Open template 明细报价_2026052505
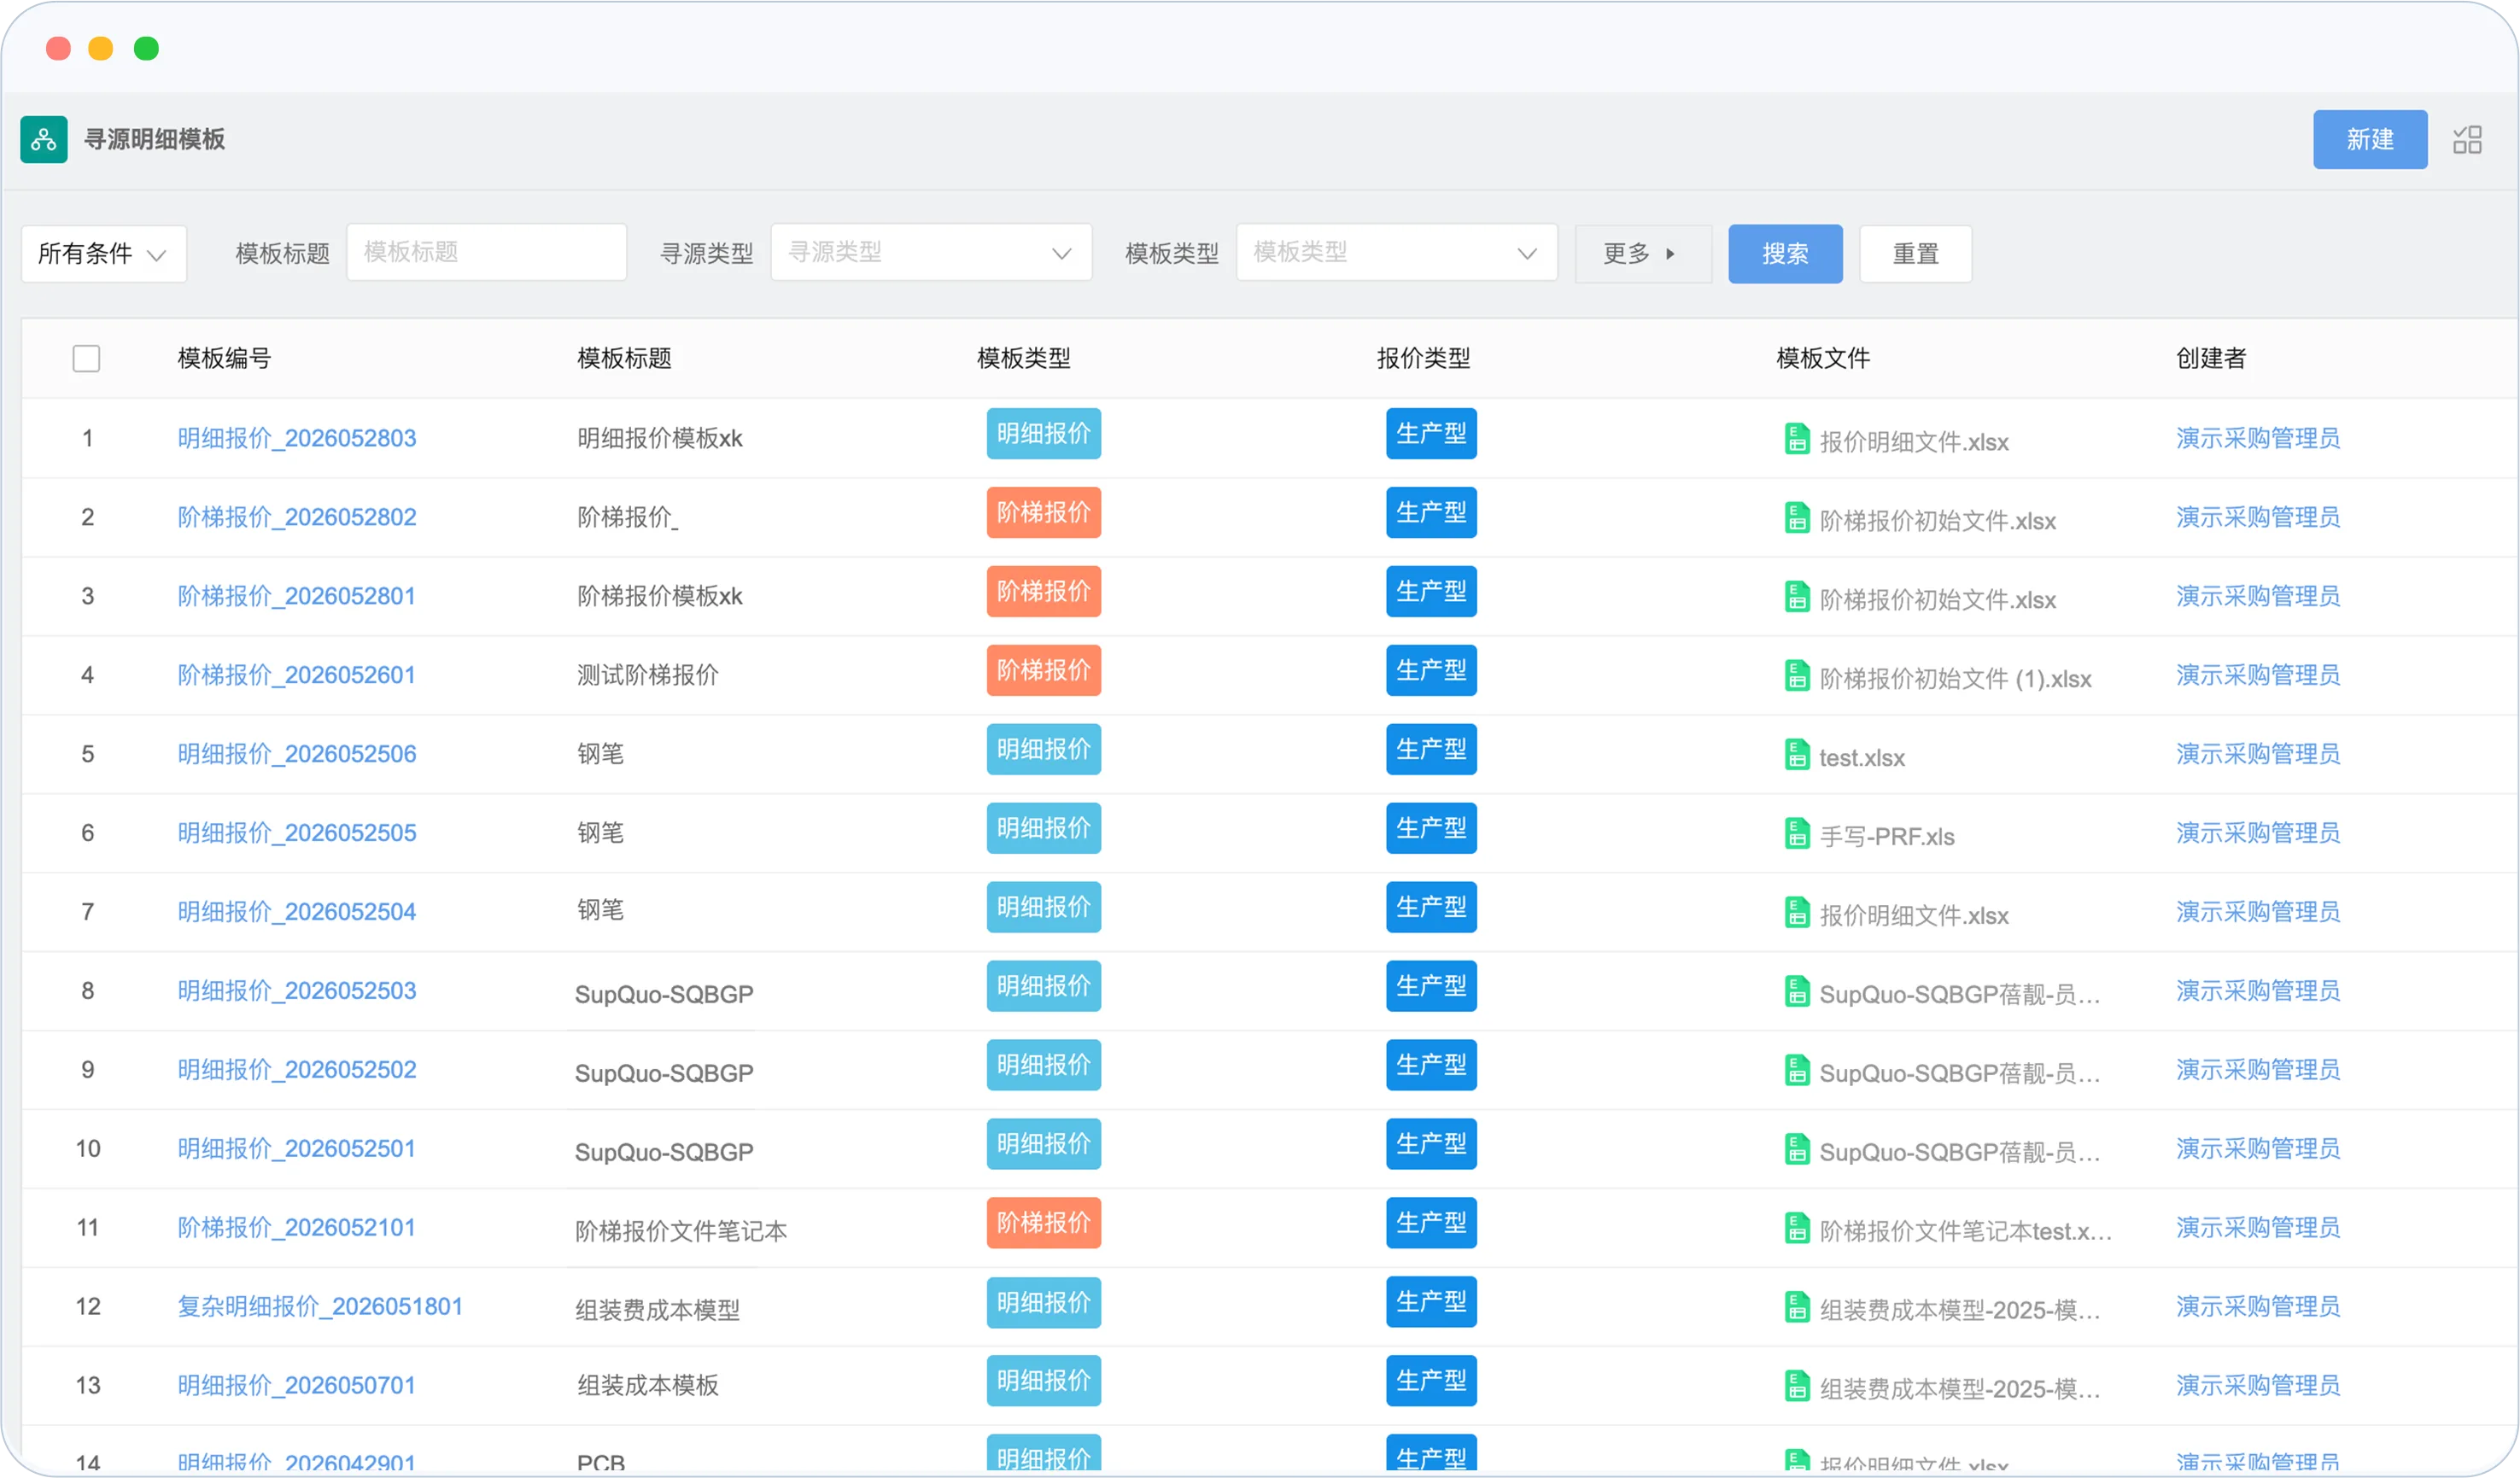2520x1478 pixels. pyautogui.click(x=297, y=833)
